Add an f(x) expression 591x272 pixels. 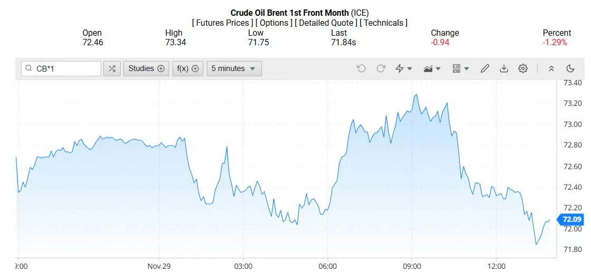pos(188,68)
